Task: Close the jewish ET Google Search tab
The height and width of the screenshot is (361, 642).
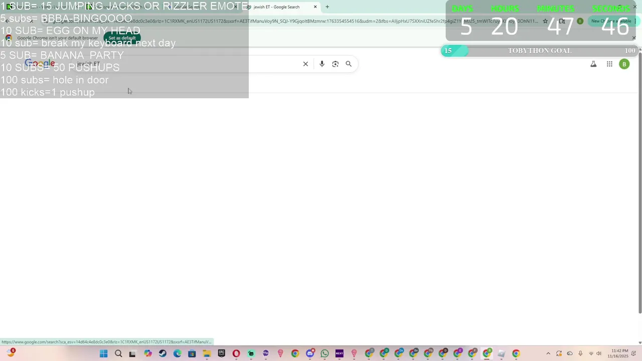Action: 315,7
